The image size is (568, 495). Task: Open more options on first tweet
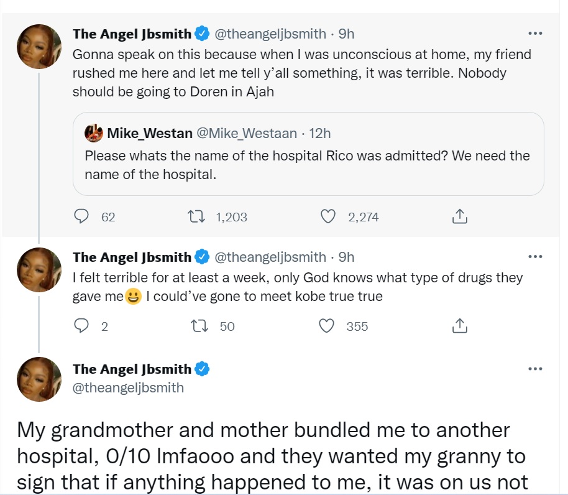coord(534,34)
